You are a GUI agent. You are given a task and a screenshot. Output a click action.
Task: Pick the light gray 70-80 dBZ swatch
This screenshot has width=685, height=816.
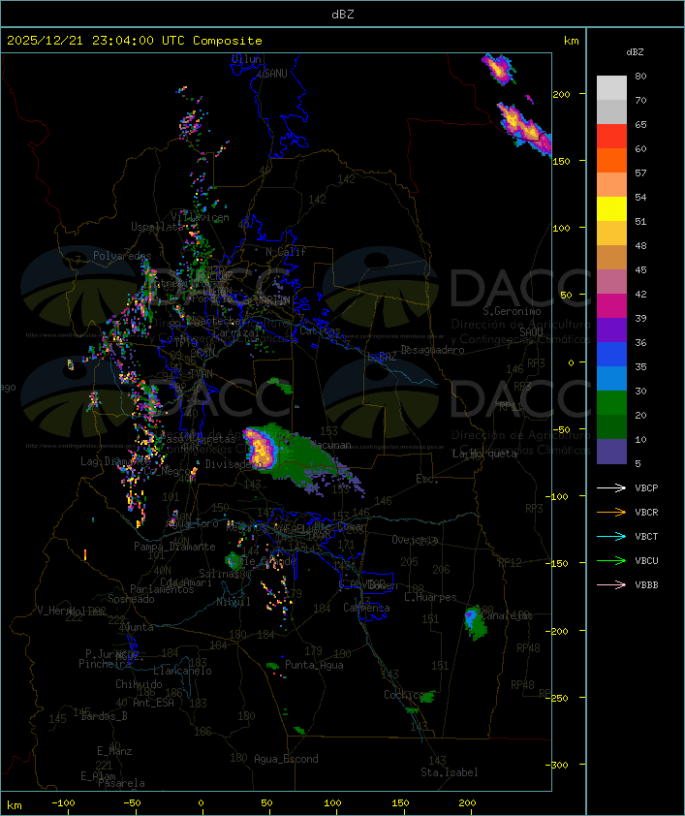611,87
